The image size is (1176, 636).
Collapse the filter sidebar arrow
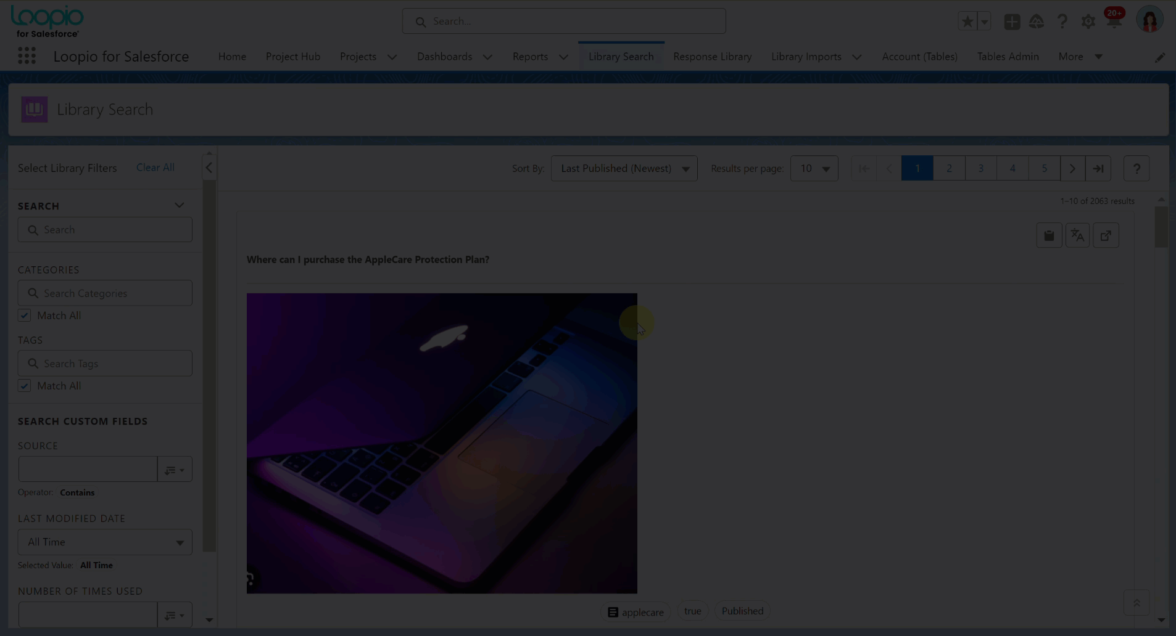[x=209, y=168]
